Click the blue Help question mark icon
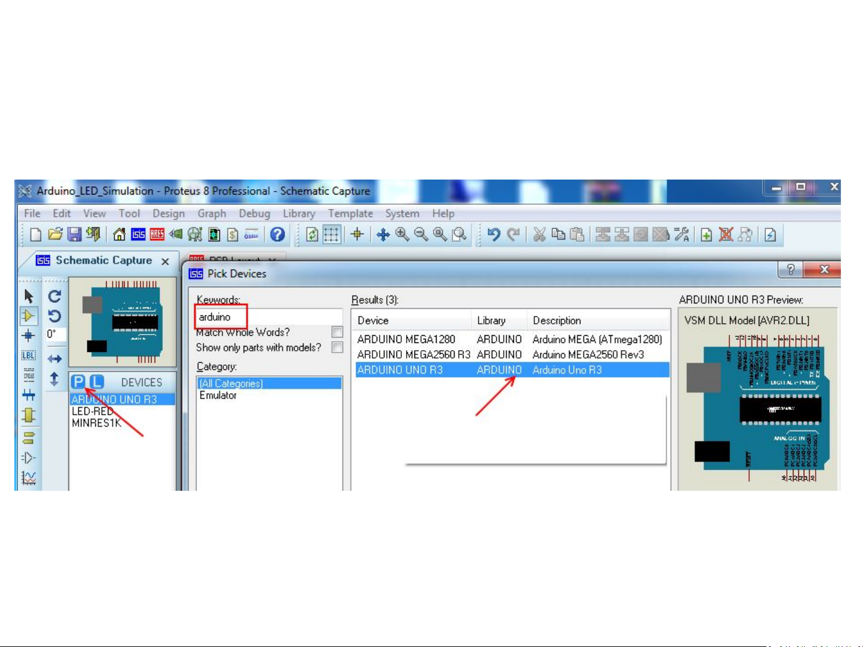This screenshot has width=863, height=647. tap(277, 235)
